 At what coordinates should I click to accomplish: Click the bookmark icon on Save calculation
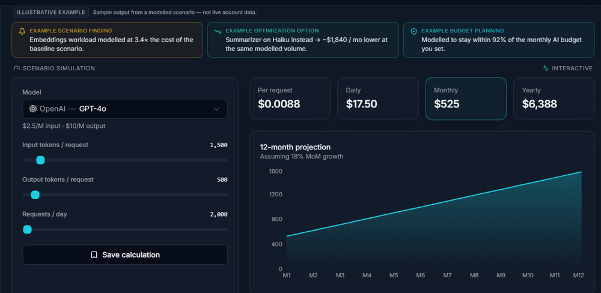click(94, 255)
